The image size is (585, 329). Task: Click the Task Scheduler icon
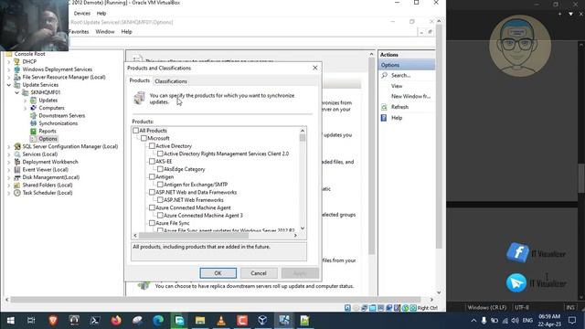(x=16, y=193)
